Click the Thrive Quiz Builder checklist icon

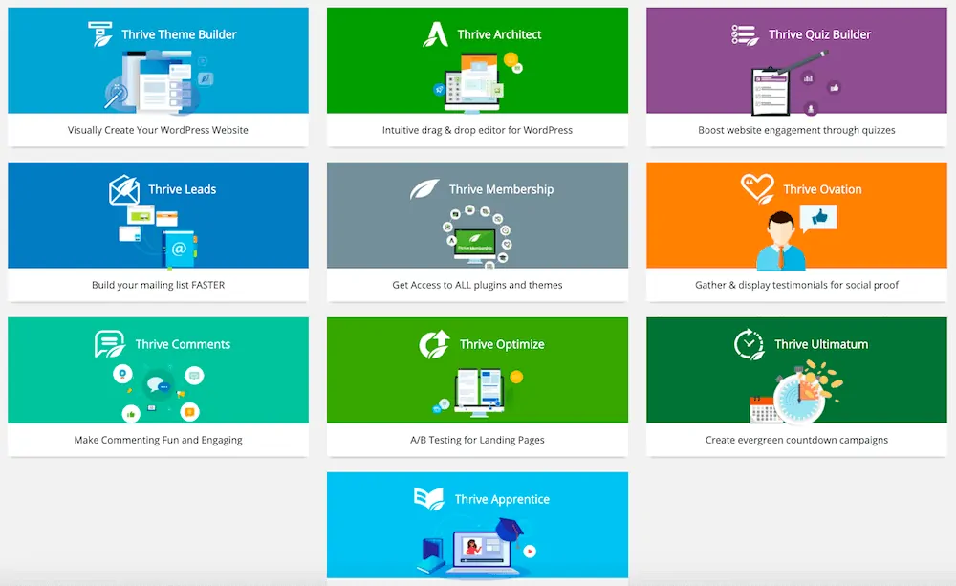pyautogui.click(x=746, y=35)
